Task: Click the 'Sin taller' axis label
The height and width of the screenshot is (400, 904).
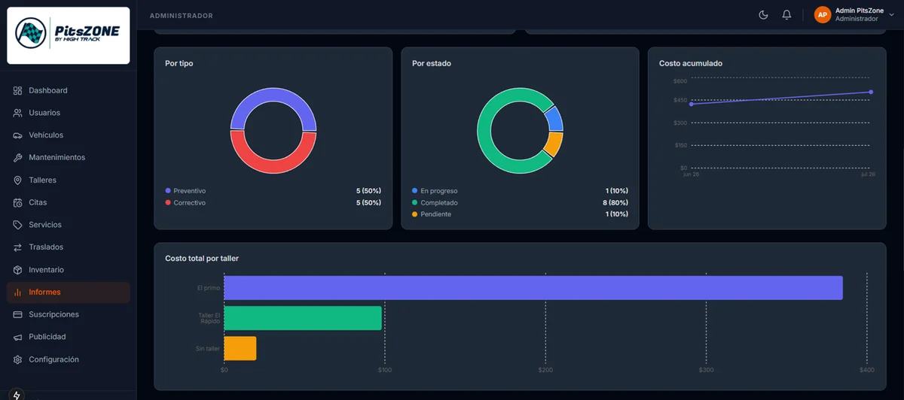Action: point(208,348)
